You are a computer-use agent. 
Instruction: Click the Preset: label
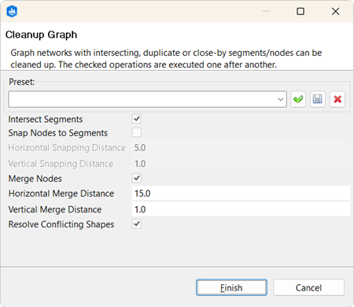tap(22, 82)
